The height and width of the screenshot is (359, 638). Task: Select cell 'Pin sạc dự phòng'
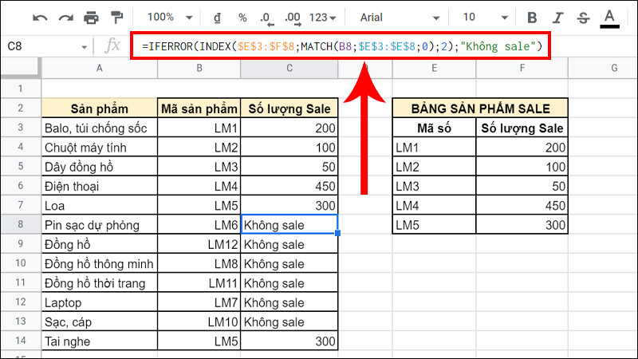[x=99, y=225]
